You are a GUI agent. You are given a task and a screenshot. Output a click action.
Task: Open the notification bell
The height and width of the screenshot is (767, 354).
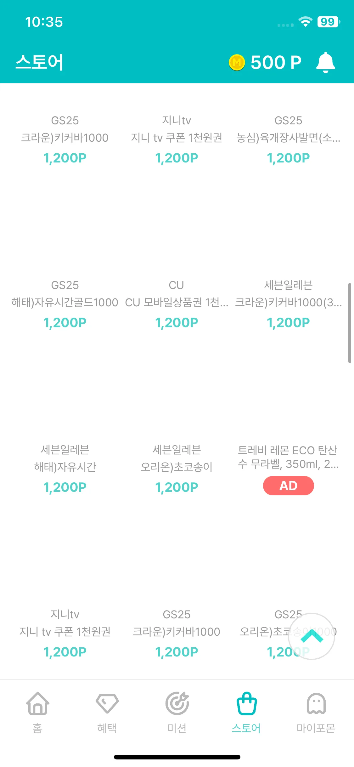coord(325,62)
